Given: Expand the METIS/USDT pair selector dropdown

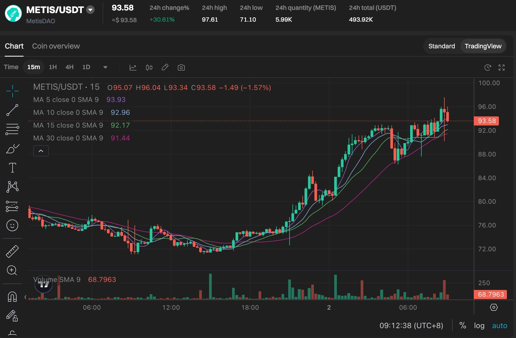Looking at the screenshot, I should tap(91, 10).
